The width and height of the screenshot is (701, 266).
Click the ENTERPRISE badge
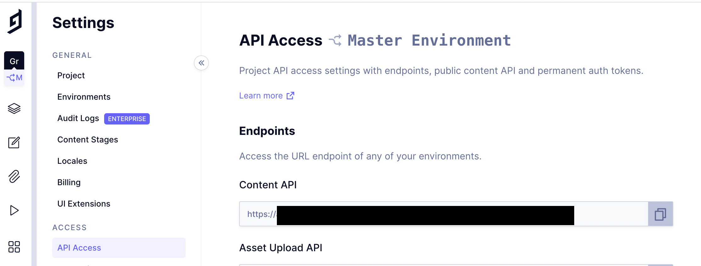(x=127, y=119)
